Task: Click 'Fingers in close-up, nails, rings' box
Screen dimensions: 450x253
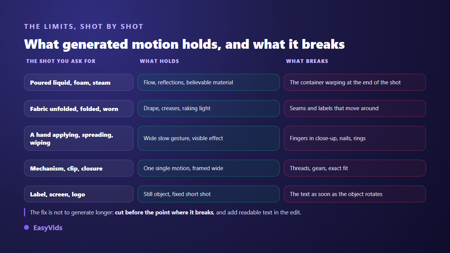Action: 355,138
